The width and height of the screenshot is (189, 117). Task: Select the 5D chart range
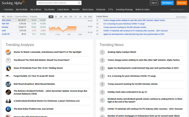coord(56,17)
